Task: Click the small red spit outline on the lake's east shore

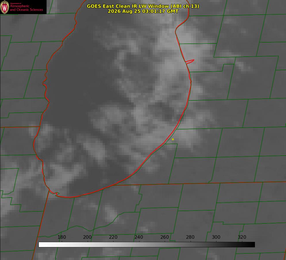Action: (190, 62)
